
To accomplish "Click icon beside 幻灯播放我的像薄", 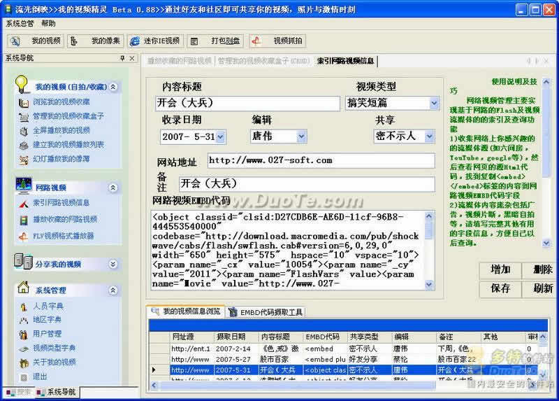I will (x=24, y=160).
